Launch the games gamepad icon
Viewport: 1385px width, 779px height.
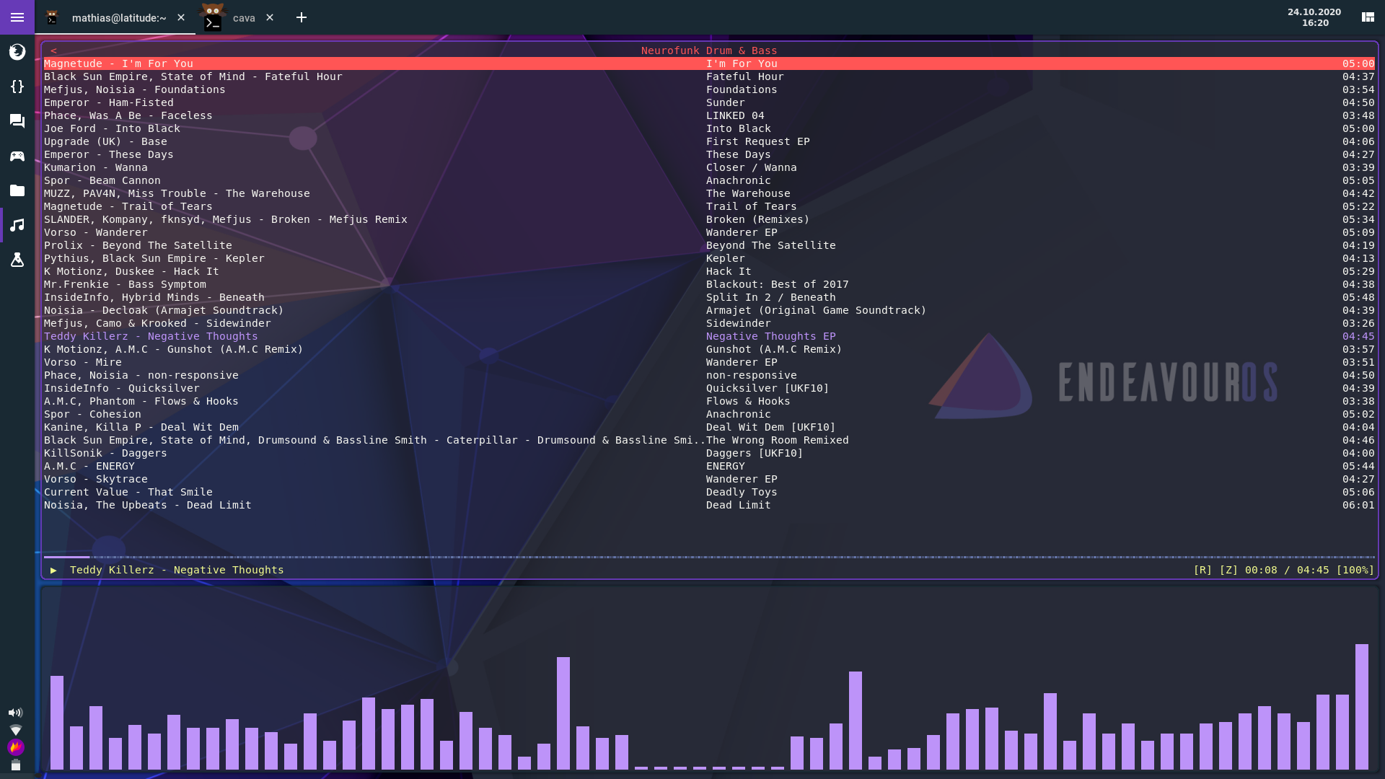click(17, 156)
